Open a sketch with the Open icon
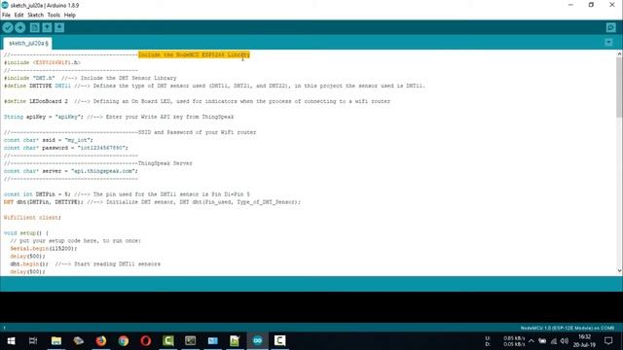Image resolution: width=623 pixels, height=350 pixels. [47, 27]
